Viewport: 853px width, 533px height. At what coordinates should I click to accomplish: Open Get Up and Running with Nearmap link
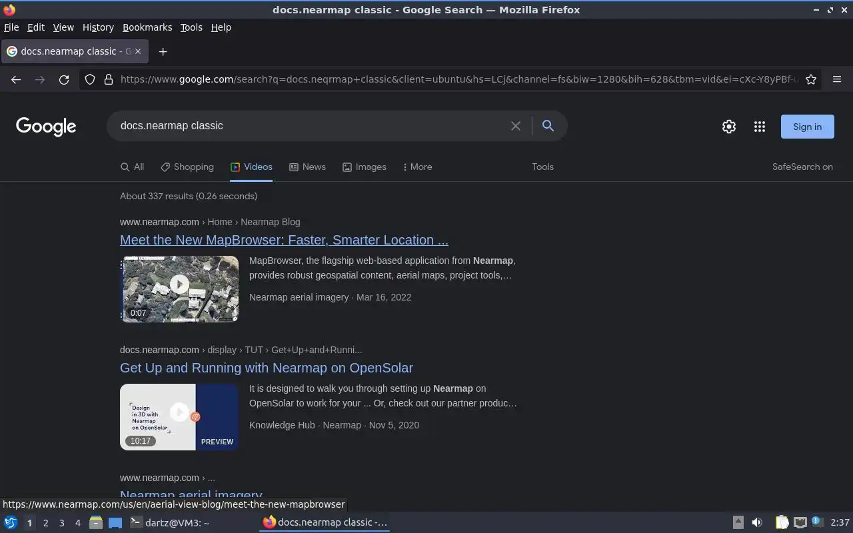click(x=267, y=368)
